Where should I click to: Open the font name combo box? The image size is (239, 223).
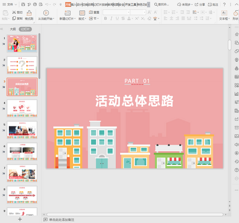click(117, 13)
